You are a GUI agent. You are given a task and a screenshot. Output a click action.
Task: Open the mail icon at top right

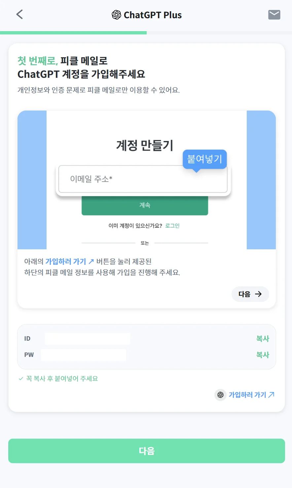pyautogui.click(x=274, y=15)
